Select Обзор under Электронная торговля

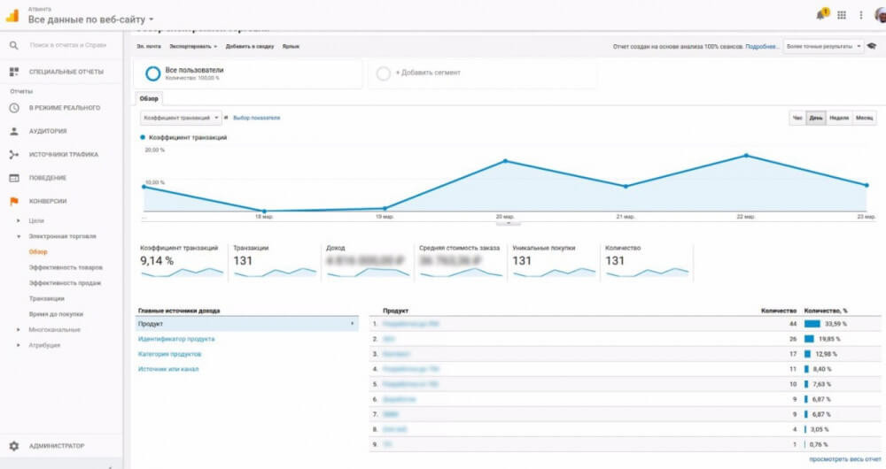tap(38, 251)
